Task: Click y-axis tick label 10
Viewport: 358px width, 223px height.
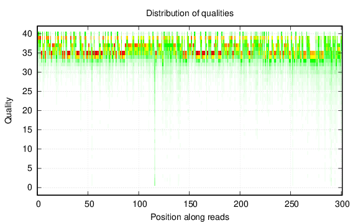Action: (27, 149)
